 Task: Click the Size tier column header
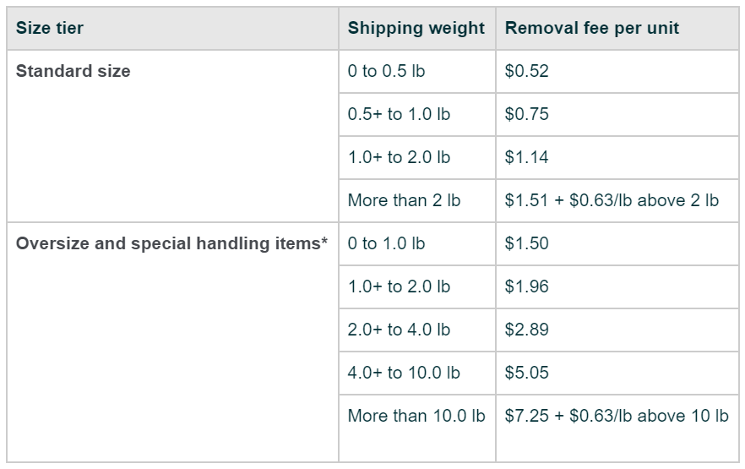(x=50, y=28)
